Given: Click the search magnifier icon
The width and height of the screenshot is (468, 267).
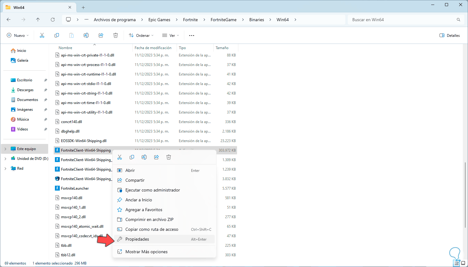Looking at the screenshot, I should 458,20.
